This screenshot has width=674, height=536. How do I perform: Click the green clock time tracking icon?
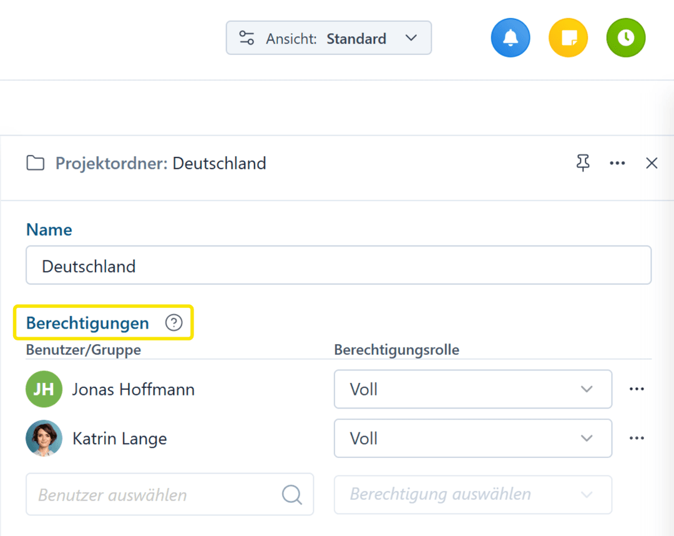pyautogui.click(x=625, y=38)
